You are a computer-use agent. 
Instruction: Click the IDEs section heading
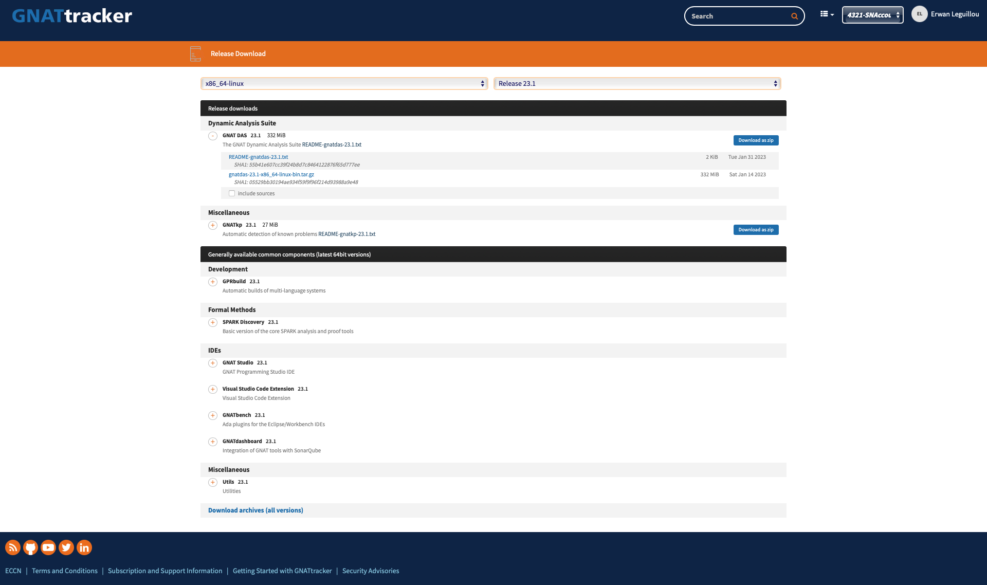point(214,350)
